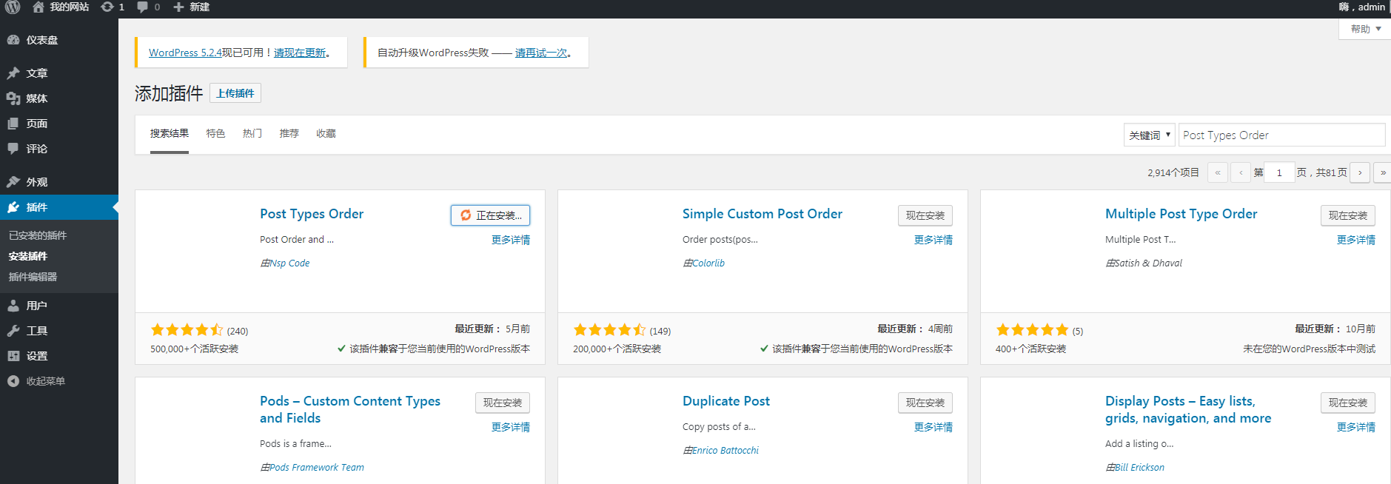
Task: Open the 我的网站 home icon
Action: [38, 7]
